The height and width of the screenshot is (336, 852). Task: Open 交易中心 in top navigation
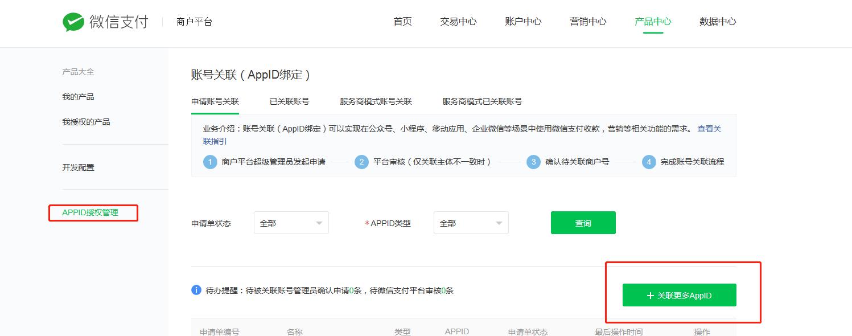pyautogui.click(x=458, y=22)
